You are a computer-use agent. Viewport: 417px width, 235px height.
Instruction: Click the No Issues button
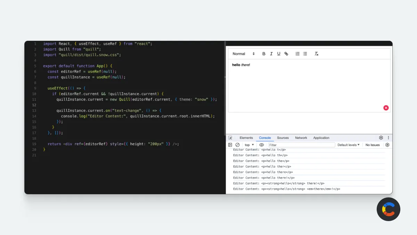coord(373,145)
